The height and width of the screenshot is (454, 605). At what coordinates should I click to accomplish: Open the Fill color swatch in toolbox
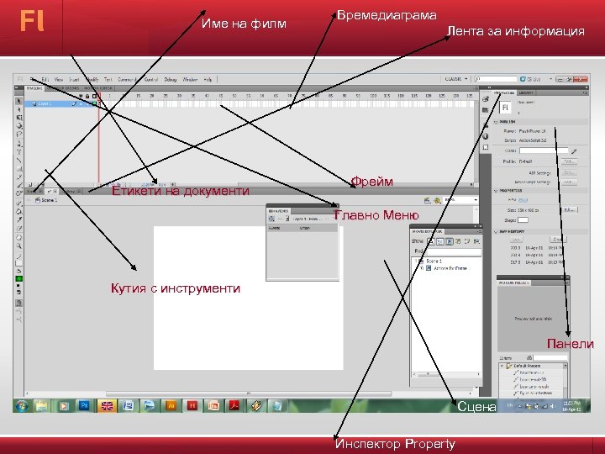point(18,279)
